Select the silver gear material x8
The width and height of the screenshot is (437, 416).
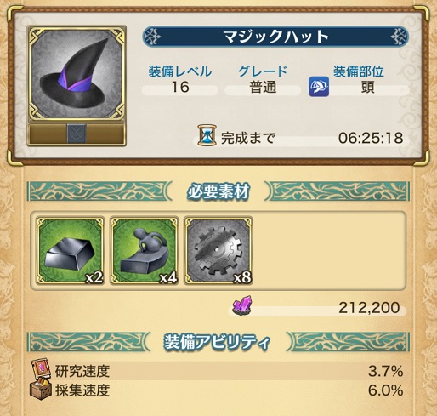pos(218,251)
